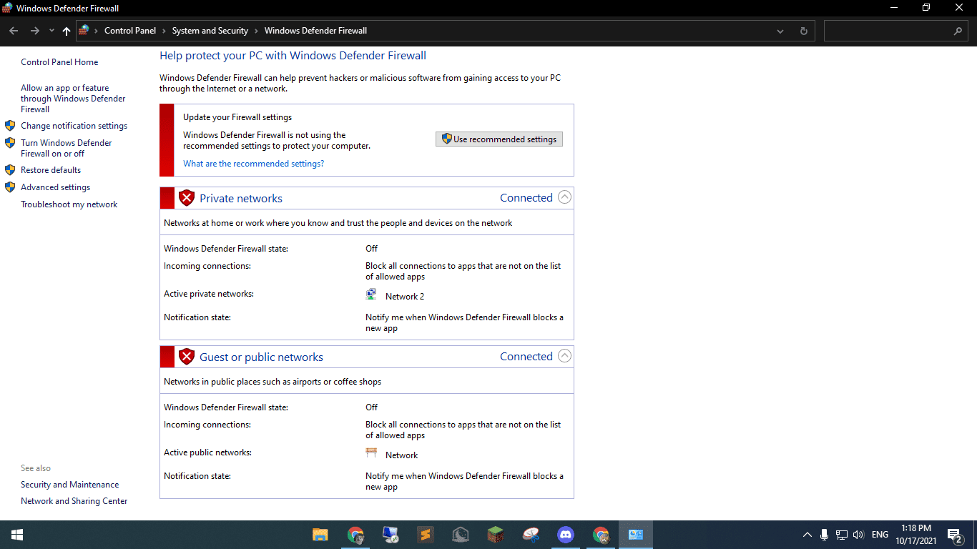
Task: Open the Chrome icon beside Discord
Action: point(601,535)
